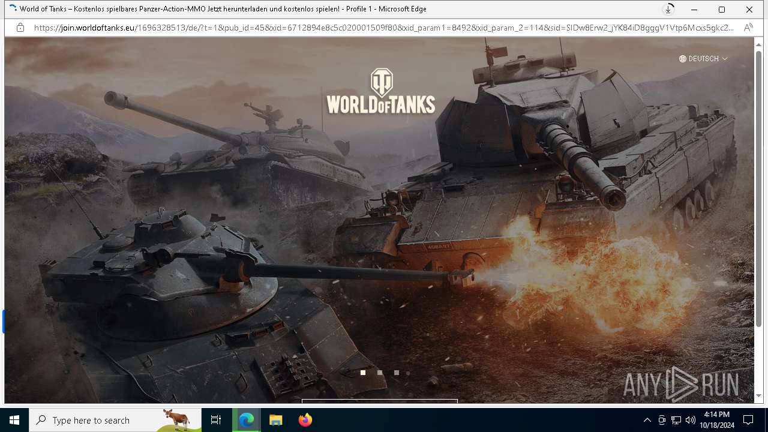This screenshot has height=432, width=768.
Task: Show hidden tray icons chevron
Action: [647, 420]
